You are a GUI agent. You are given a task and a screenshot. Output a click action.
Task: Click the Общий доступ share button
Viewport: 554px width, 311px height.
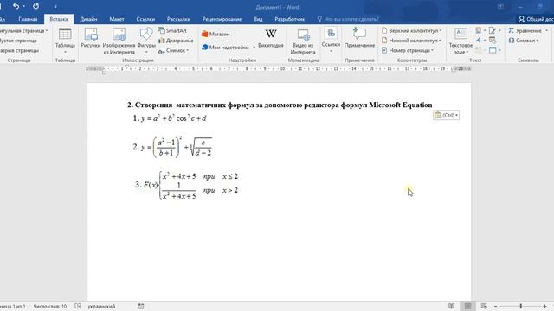click(536, 19)
